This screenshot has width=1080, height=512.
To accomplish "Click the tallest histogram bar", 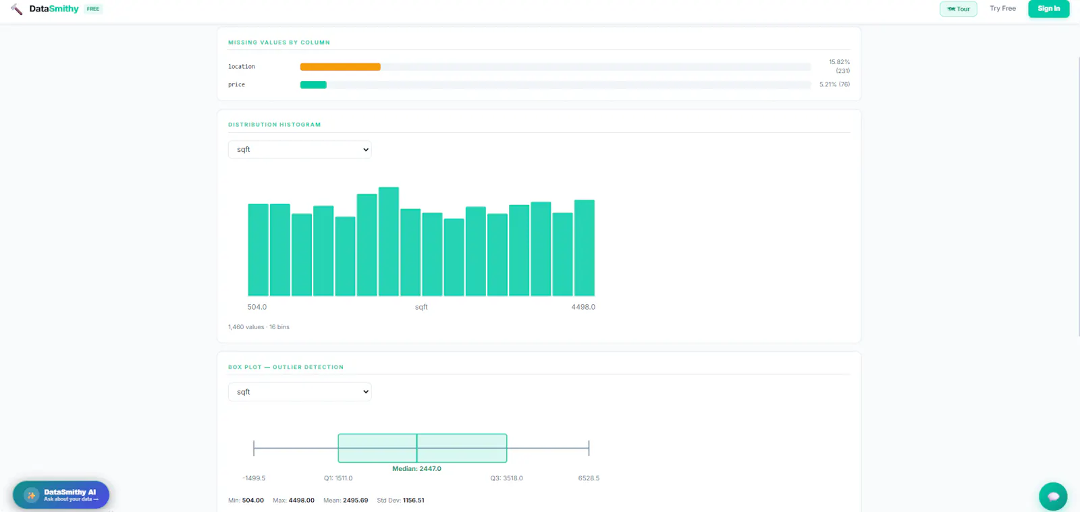I will [389, 241].
